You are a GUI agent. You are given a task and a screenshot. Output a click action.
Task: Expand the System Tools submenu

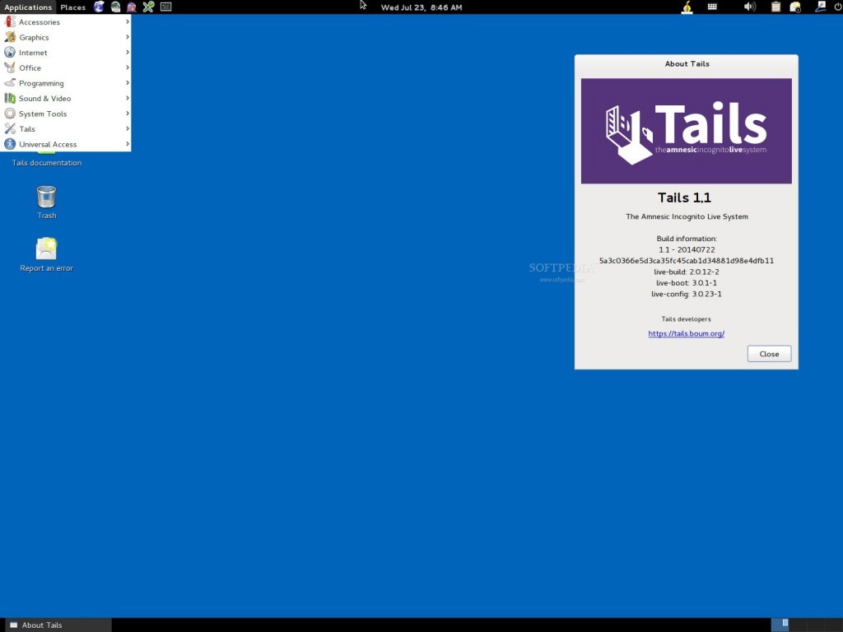coord(43,114)
